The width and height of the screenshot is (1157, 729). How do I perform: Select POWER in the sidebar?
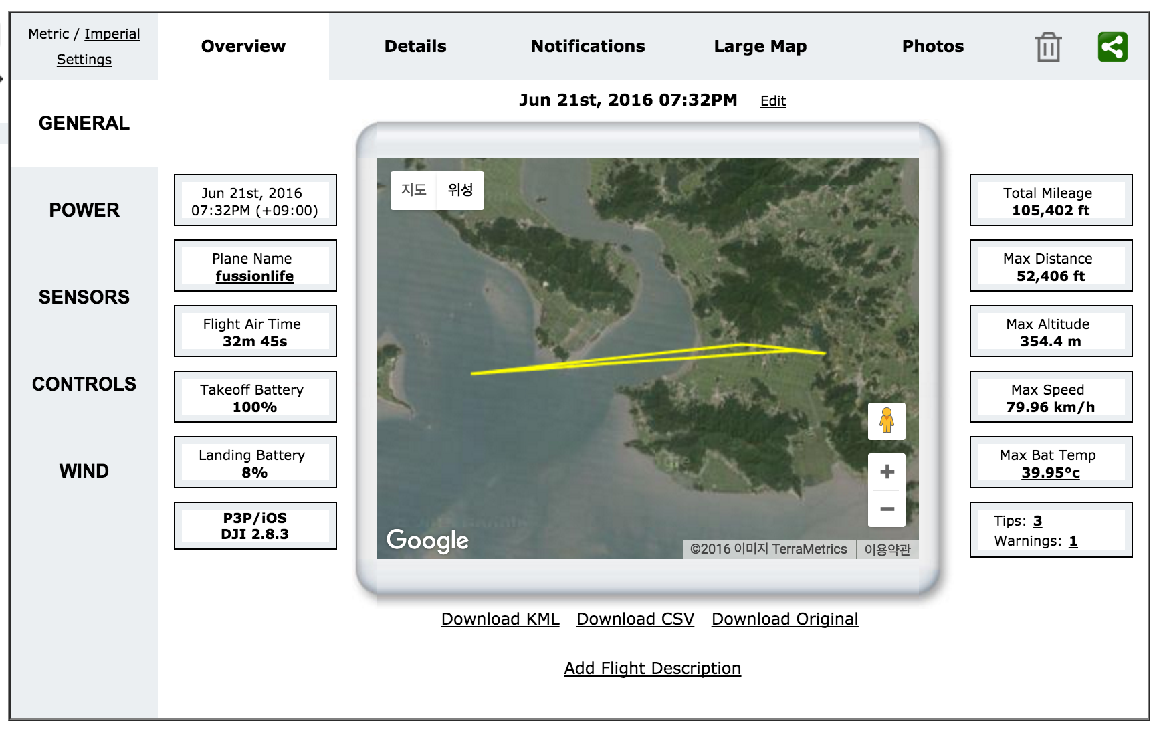click(x=84, y=210)
